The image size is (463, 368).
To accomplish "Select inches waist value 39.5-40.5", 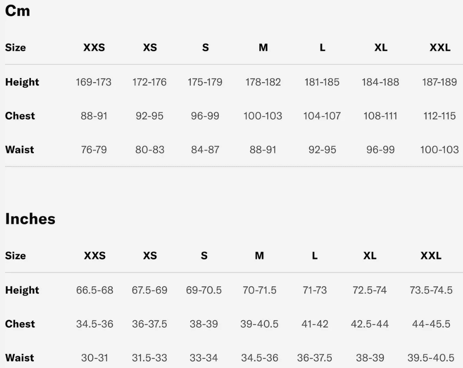I will pyautogui.click(x=431, y=358).
